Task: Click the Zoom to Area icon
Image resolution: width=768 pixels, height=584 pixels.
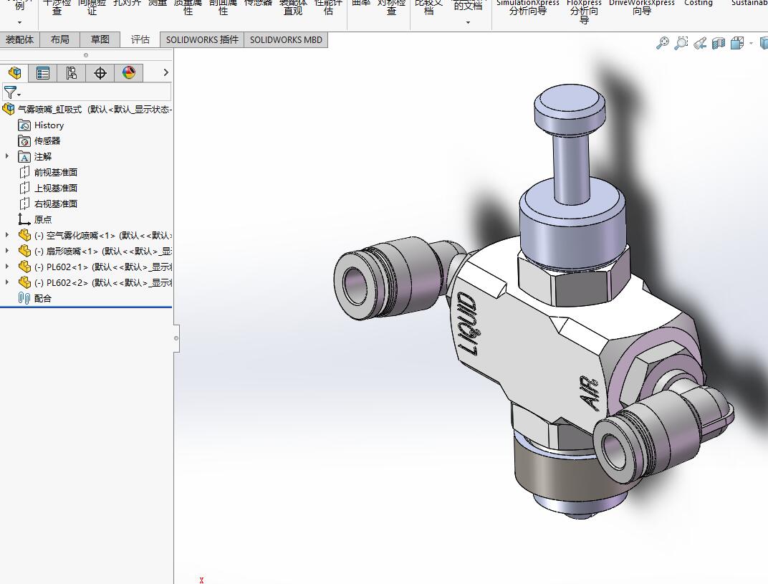Action: [x=681, y=43]
